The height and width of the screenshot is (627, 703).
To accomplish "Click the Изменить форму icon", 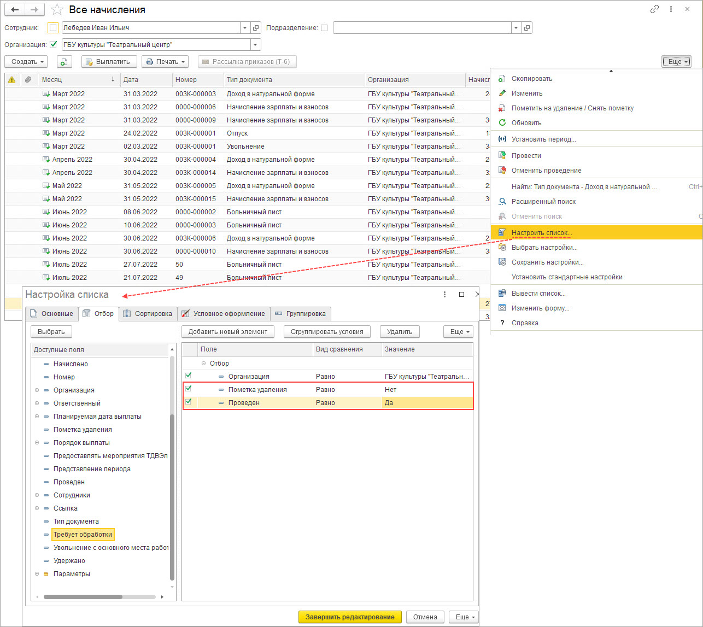I will click(x=502, y=308).
